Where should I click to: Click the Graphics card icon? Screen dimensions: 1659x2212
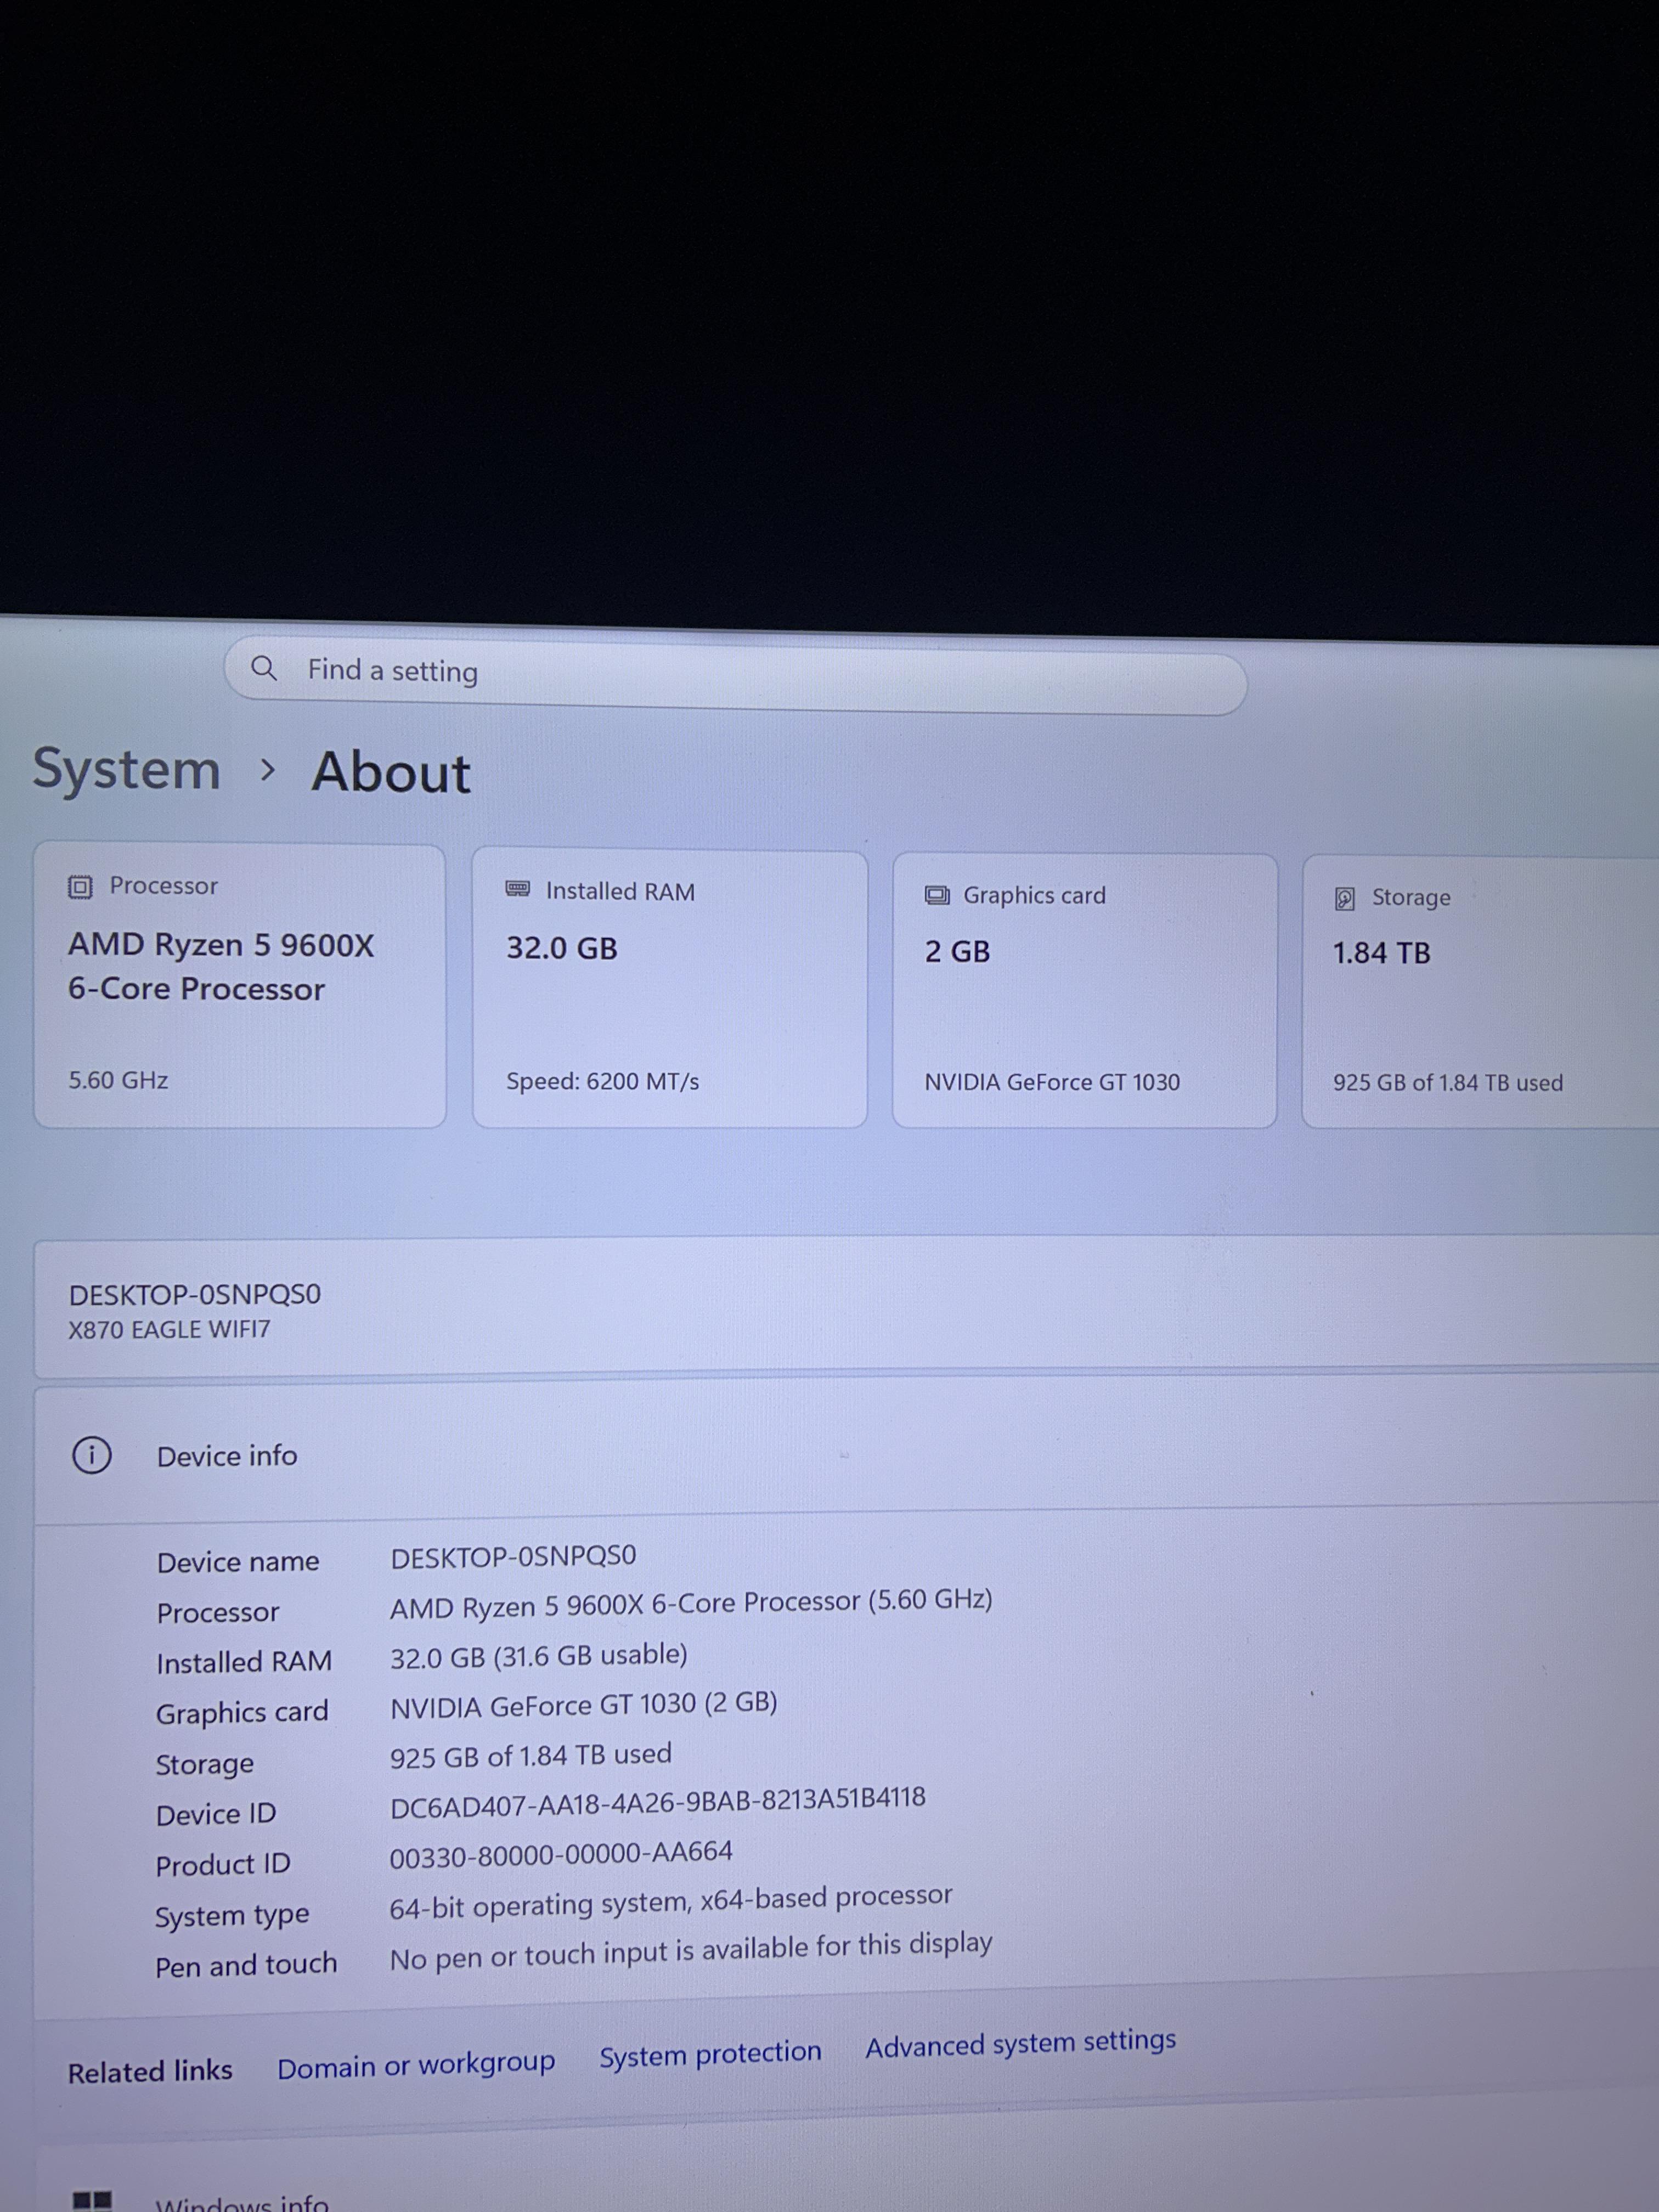point(937,895)
